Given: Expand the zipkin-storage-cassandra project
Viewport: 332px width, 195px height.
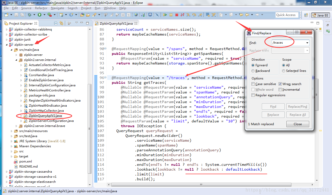Looking at the screenshot, I should coord(7,172).
